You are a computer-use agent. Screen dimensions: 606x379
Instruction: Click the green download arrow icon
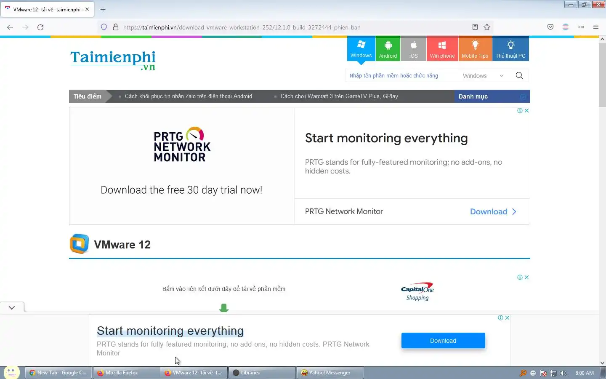tap(224, 308)
